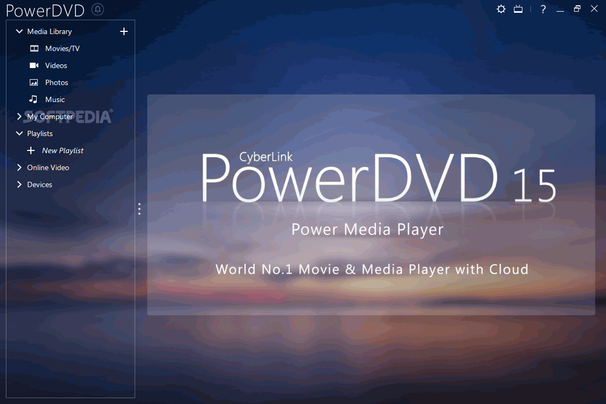Image resolution: width=606 pixels, height=404 pixels.
Task: Select the Online Video entry
Action: (48, 167)
